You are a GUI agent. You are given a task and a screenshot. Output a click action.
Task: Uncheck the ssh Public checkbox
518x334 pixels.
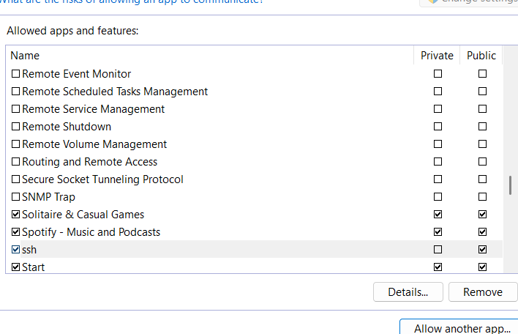pos(482,250)
